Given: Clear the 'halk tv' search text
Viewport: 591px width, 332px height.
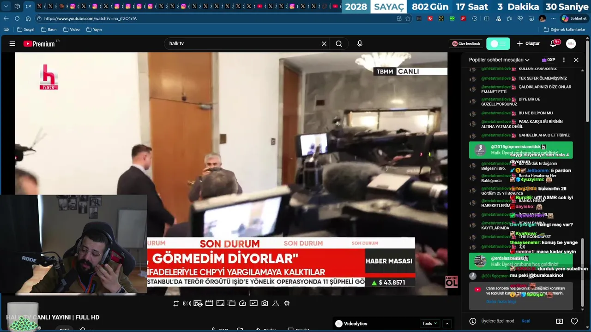Looking at the screenshot, I should tap(324, 44).
